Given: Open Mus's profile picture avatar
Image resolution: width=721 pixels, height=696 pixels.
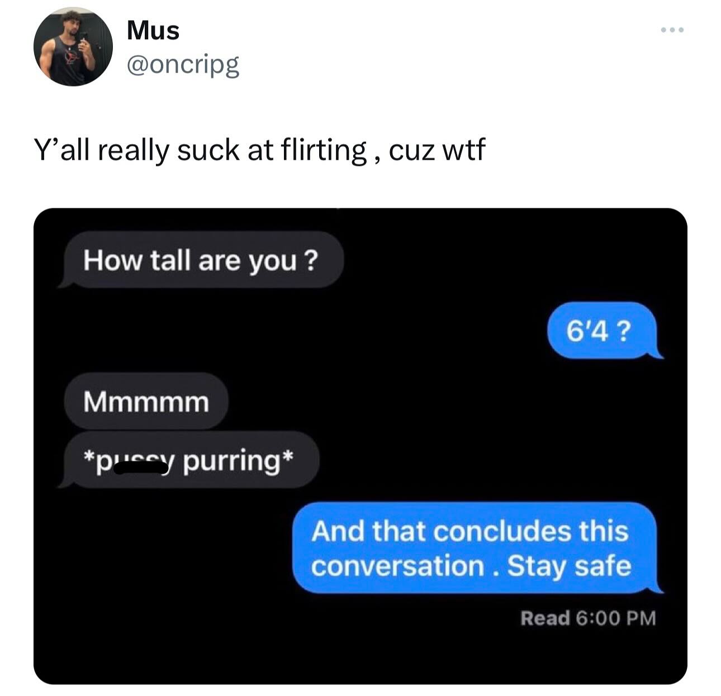Looking at the screenshot, I should tap(73, 46).
